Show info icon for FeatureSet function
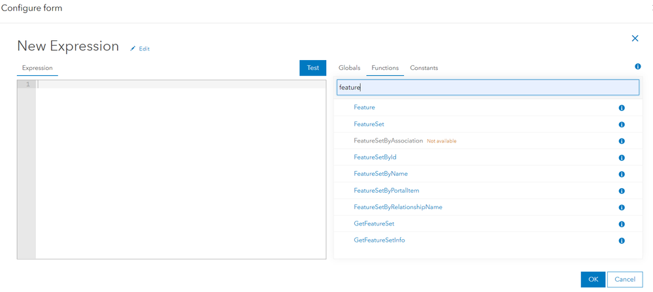 (x=622, y=124)
